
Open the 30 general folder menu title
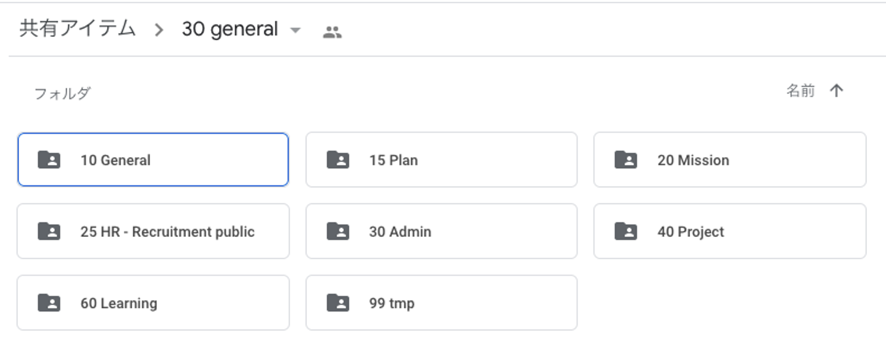click(x=230, y=29)
